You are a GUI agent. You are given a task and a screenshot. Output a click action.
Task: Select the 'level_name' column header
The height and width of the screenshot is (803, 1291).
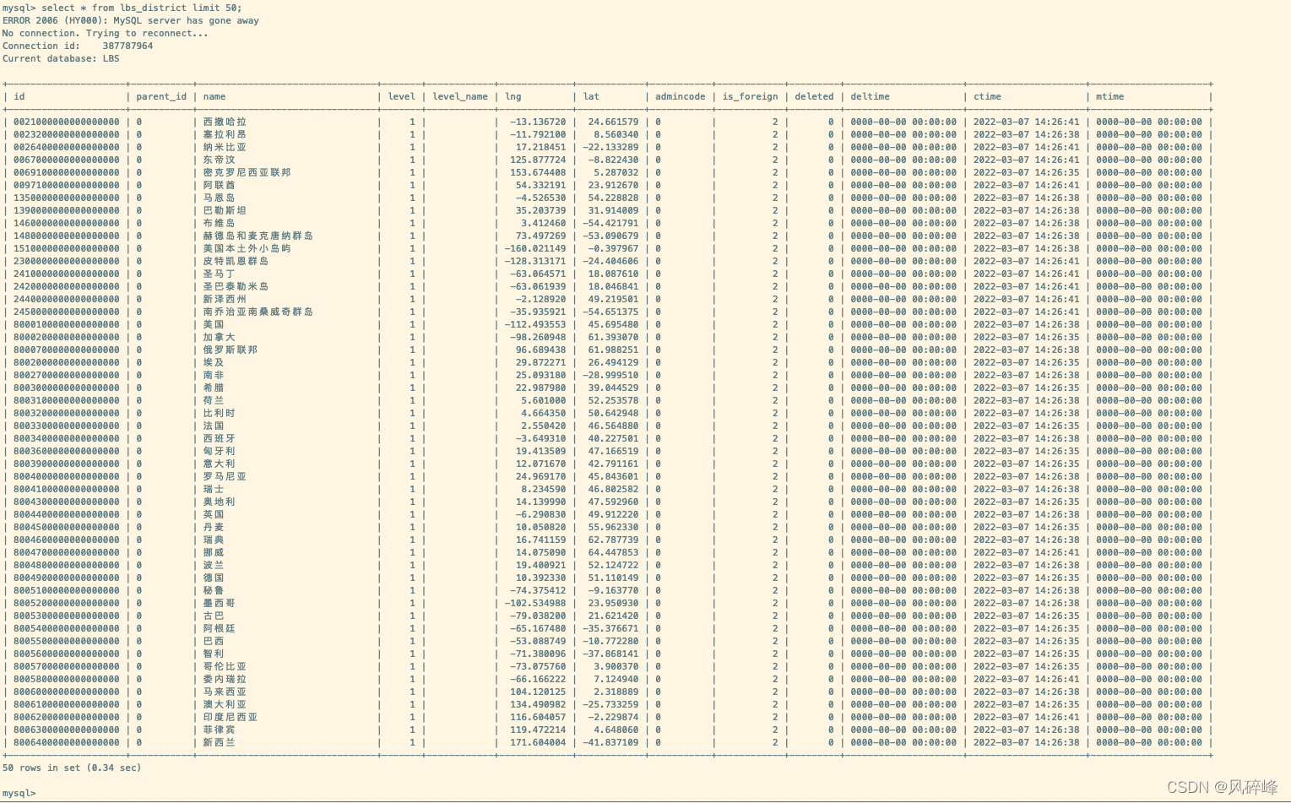click(460, 96)
